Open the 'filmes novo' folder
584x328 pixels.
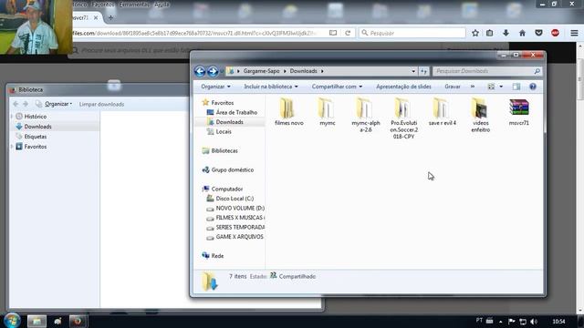(288, 111)
